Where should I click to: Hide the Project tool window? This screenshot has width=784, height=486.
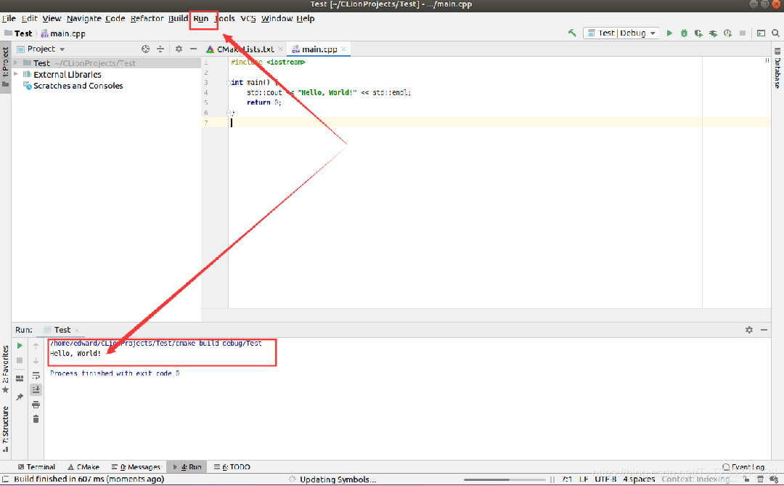click(x=194, y=49)
